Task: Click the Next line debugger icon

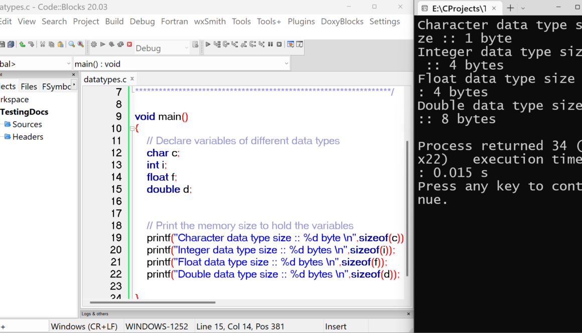Action: [225, 45]
